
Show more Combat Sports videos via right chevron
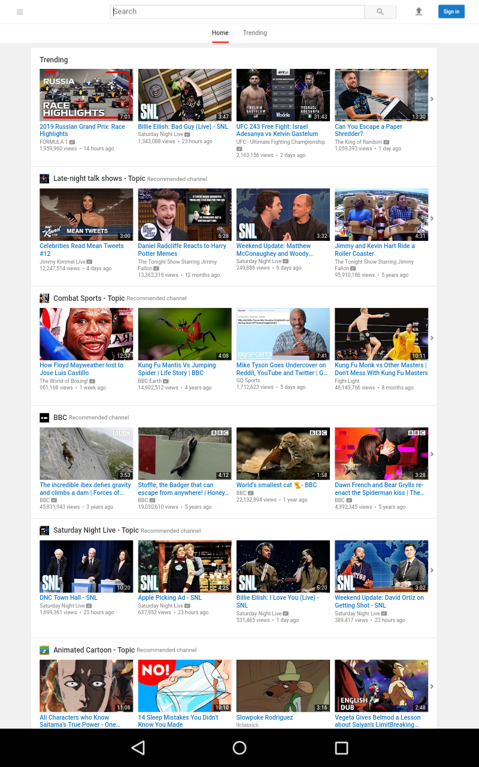[x=432, y=337]
